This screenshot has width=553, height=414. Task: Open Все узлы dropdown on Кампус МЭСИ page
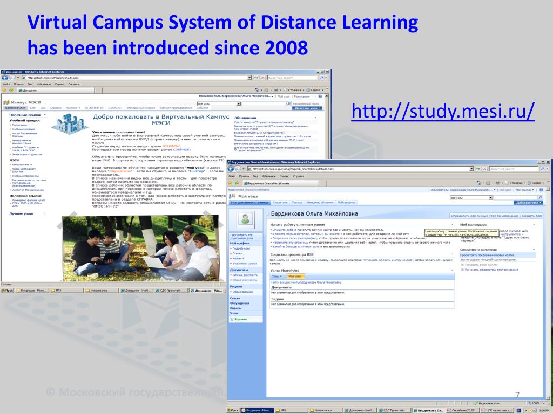point(238,104)
